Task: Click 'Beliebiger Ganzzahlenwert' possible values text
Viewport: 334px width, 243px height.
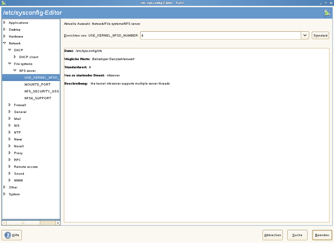Action: (113, 59)
